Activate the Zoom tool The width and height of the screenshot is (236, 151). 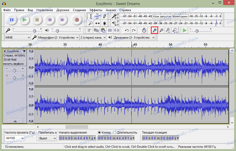(91, 23)
